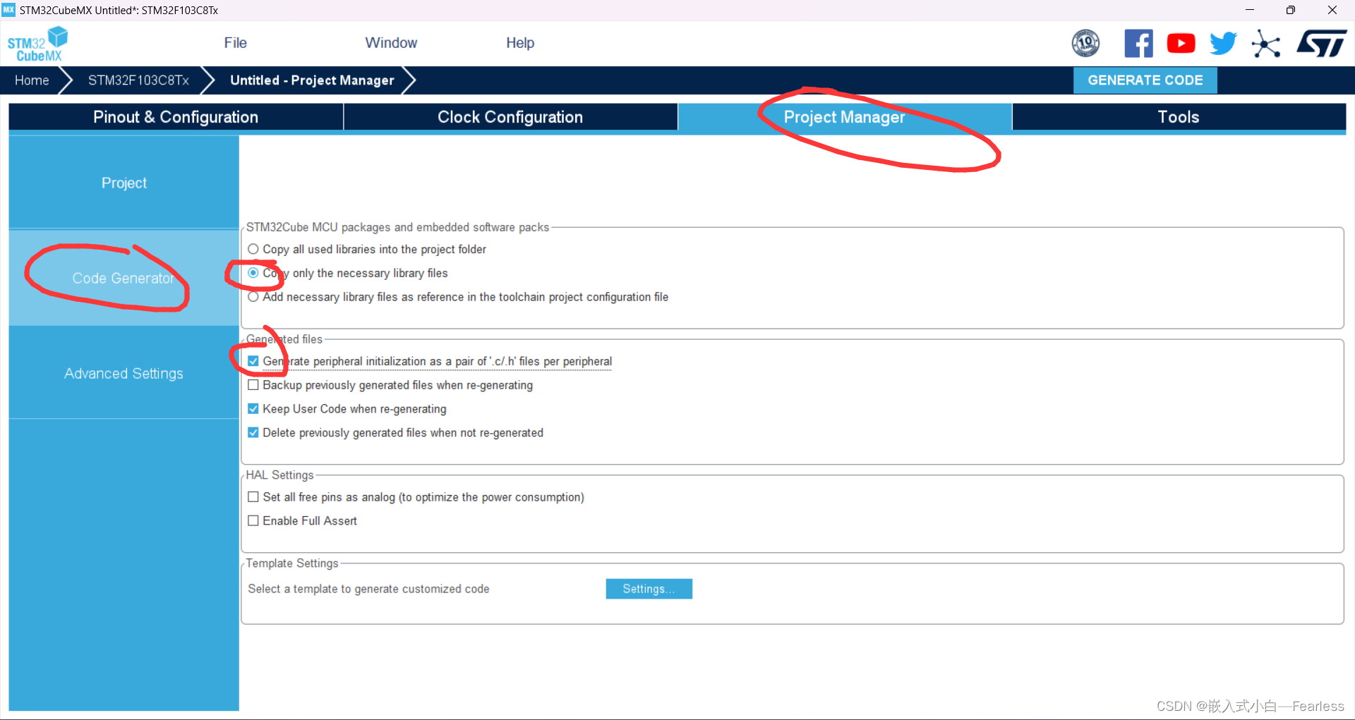Screen dimensions: 1355x720
Task: Click the MX app icon in title bar
Action: [x=8, y=10]
